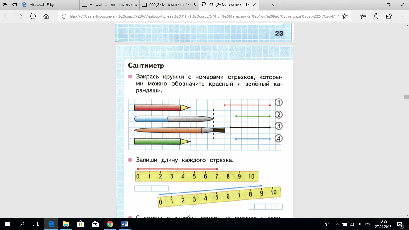This screenshot has height=230, width=409.
Task: Switch to the '669_3- Математика. 1кл.' tab
Action: click(169, 5)
